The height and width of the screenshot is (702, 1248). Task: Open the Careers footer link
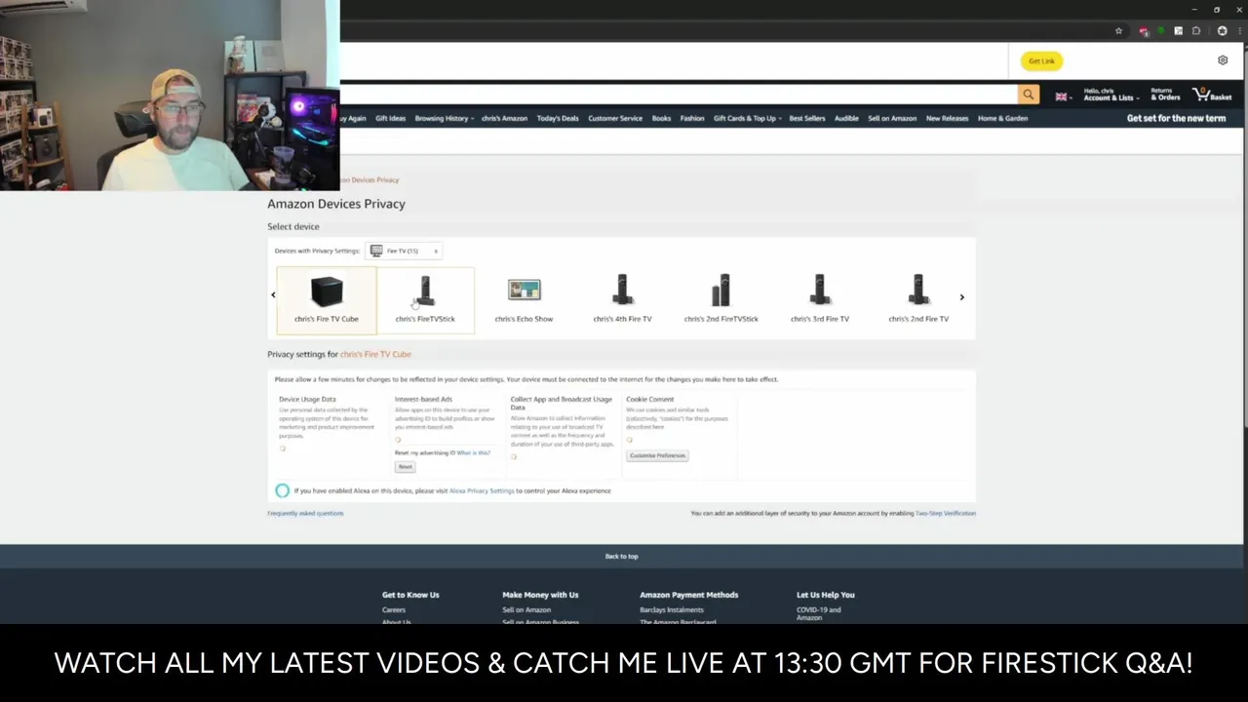(x=394, y=610)
